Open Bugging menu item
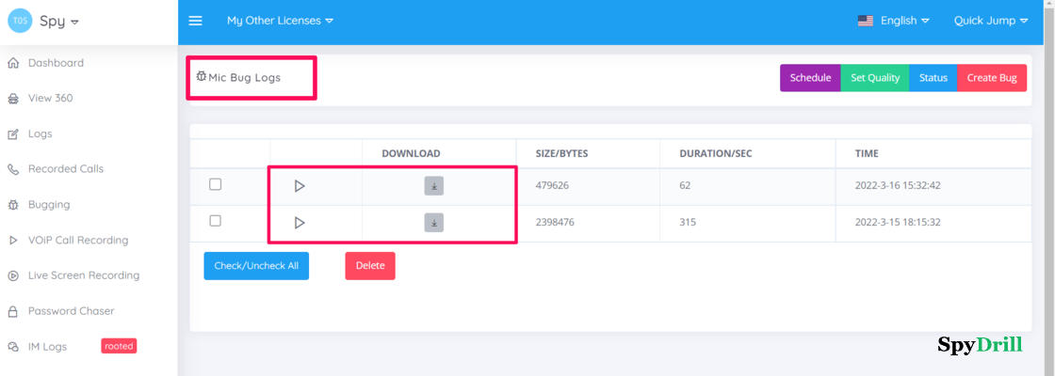The image size is (1055, 376). tap(49, 205)
